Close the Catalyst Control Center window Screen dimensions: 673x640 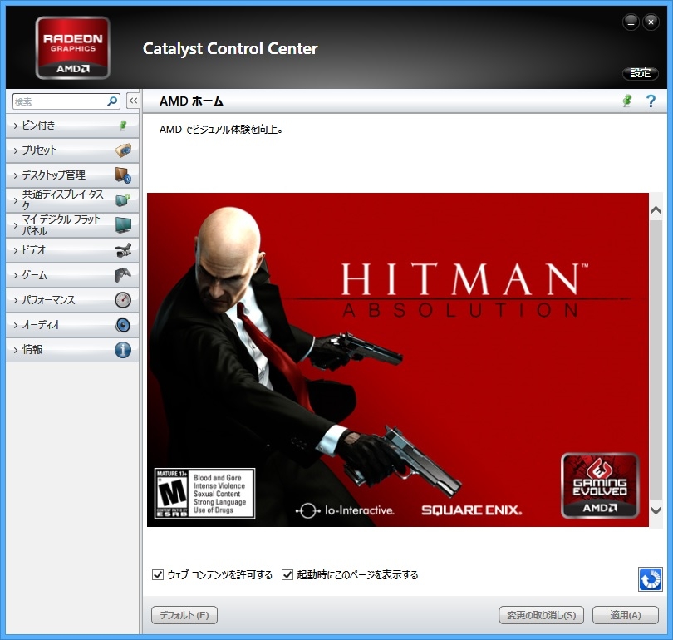pos(651,22)
